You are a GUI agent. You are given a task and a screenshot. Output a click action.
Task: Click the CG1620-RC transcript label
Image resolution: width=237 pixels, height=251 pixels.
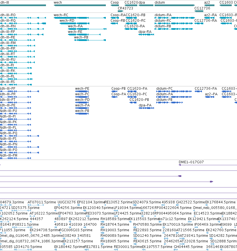click(x=136, y=21)
